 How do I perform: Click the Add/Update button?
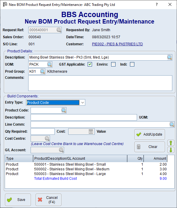[x=149, y=134]
